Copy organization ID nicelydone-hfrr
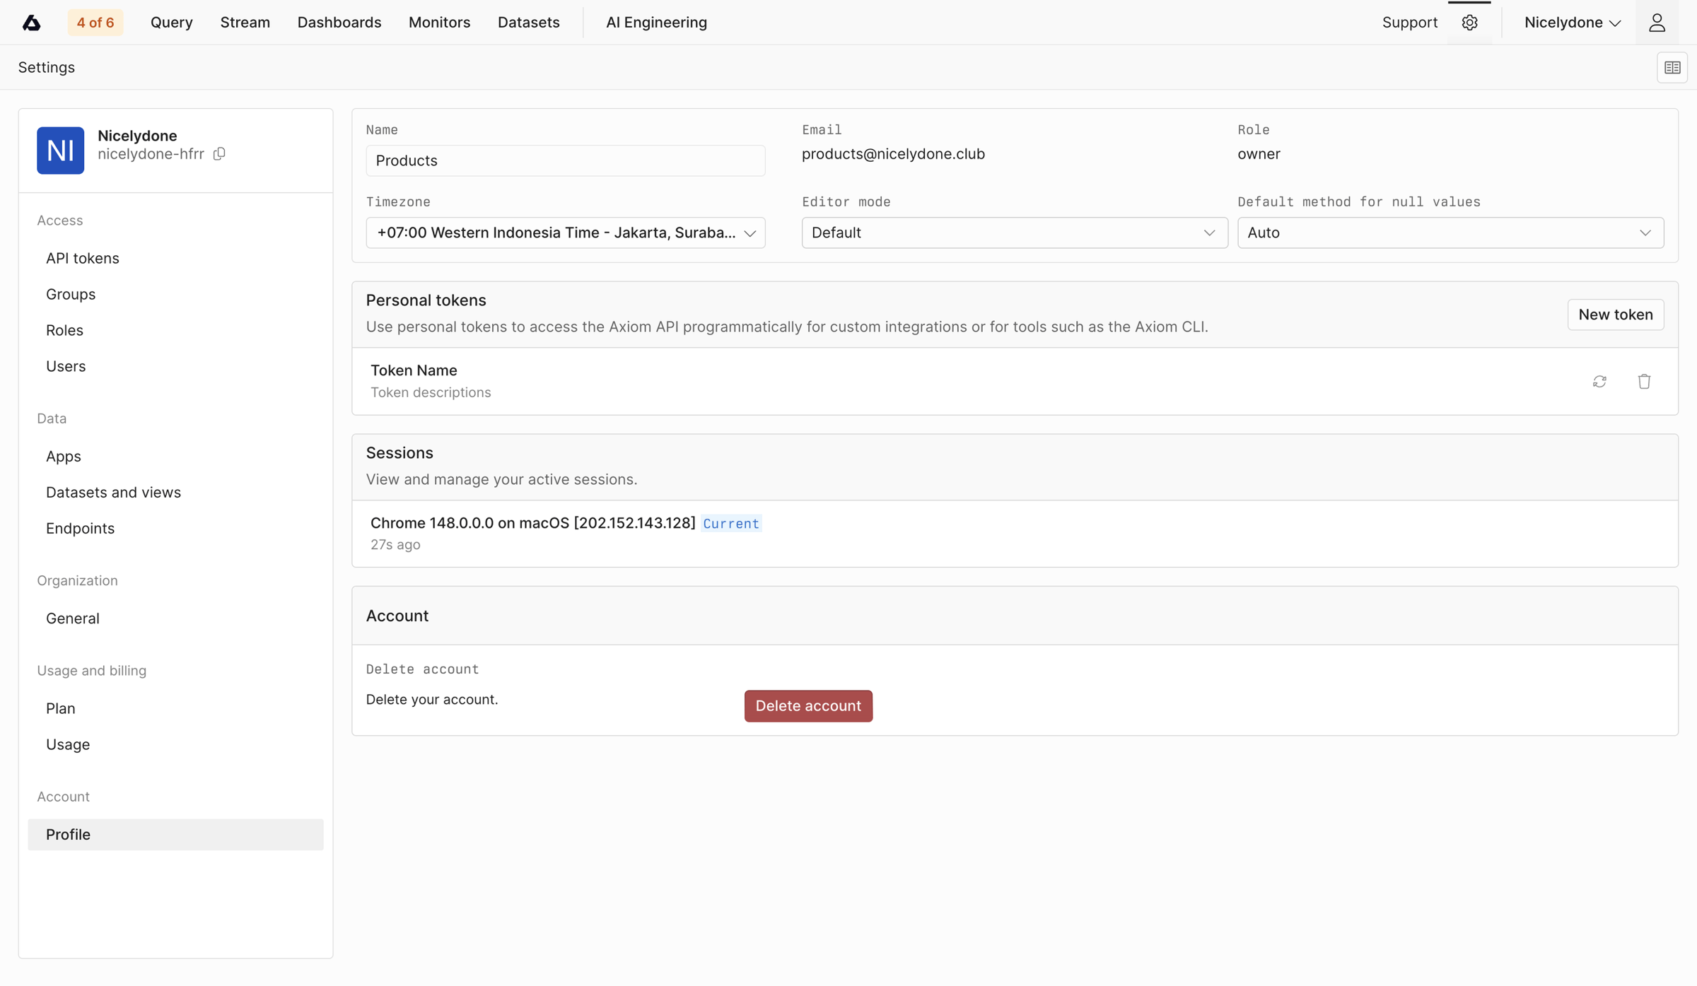Screen dimensions: 1697x986 pyautogui.click(x=219, y=153)
